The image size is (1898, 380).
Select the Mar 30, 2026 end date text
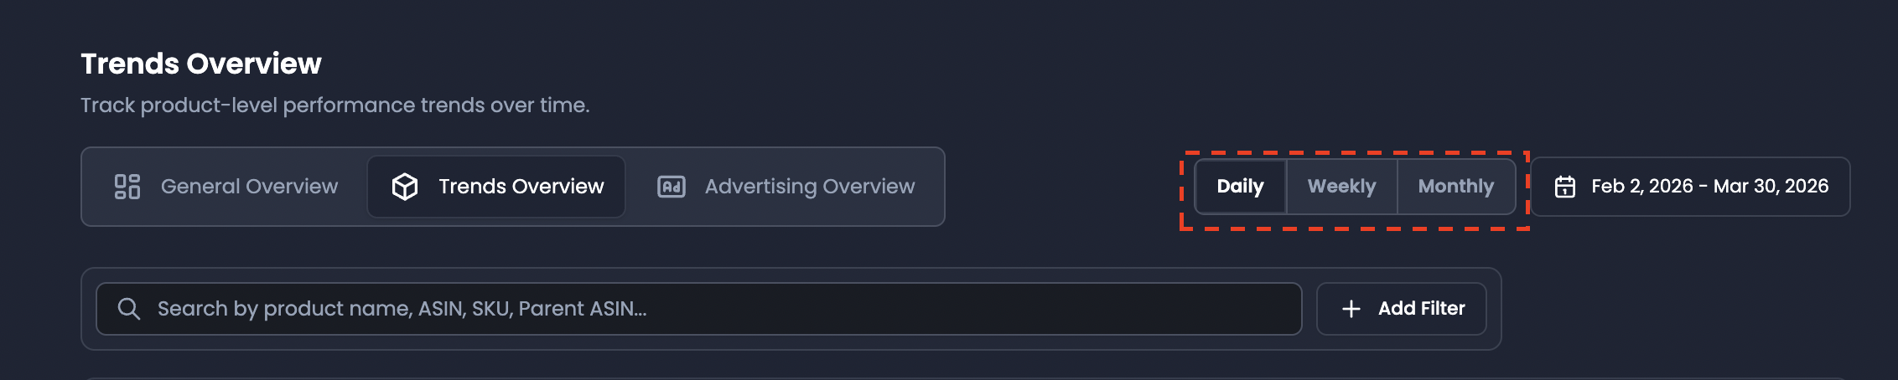coord(1771,186)
